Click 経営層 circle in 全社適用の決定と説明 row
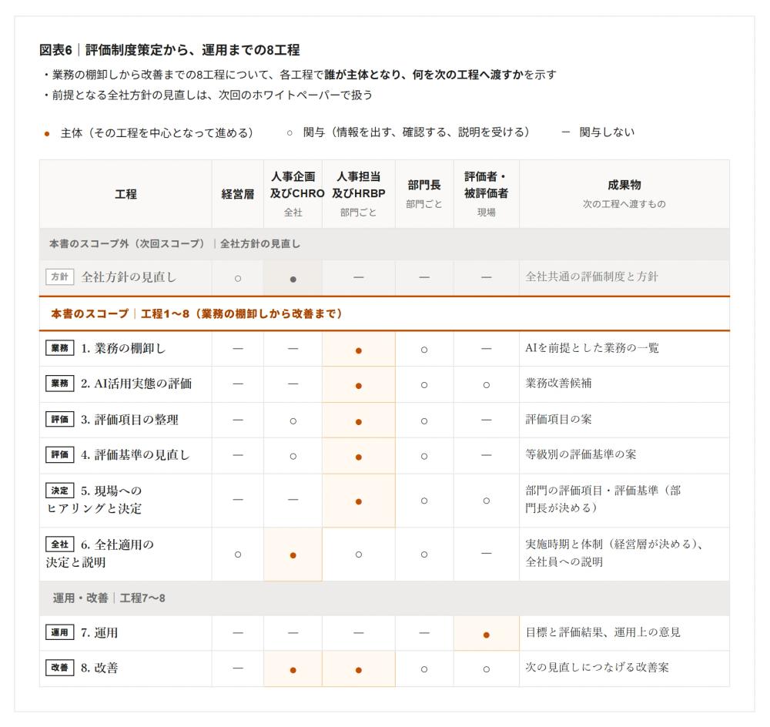770x727 pixels. point(238,554)
